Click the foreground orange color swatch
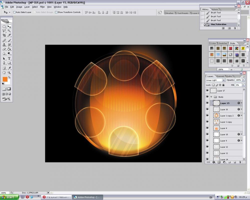The height and width of the screenshot is (200, 250). pos(5,79)
